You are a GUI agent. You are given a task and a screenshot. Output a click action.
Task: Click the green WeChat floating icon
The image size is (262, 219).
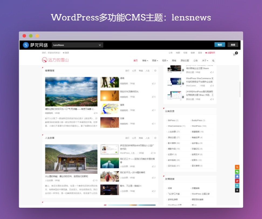click(237, 172)
